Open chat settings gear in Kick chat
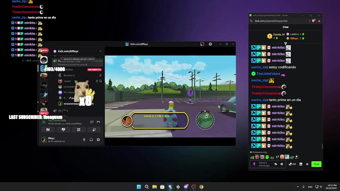The width and height of the screenshot is (340, 191). [x=307, y=164]
